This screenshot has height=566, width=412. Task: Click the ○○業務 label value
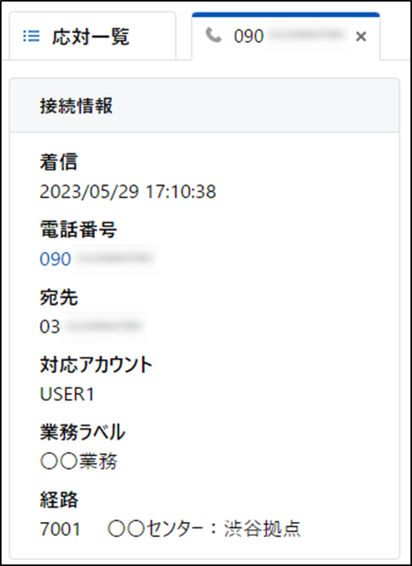tap(78, 461)
